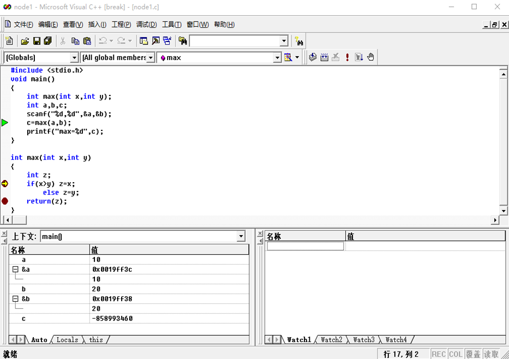Save the current file with the floppy icon

[37, 41]
